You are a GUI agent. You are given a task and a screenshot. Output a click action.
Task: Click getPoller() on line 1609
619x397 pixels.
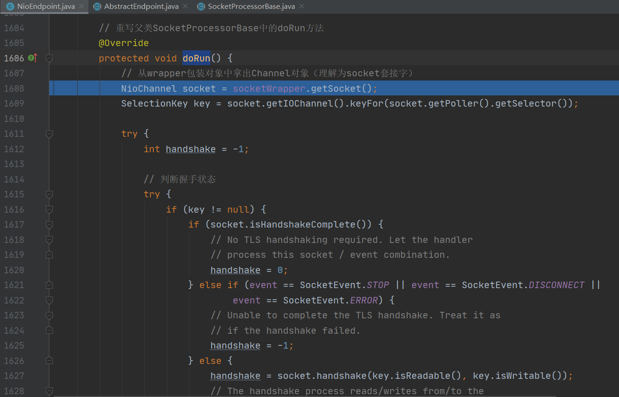(453, 103)
